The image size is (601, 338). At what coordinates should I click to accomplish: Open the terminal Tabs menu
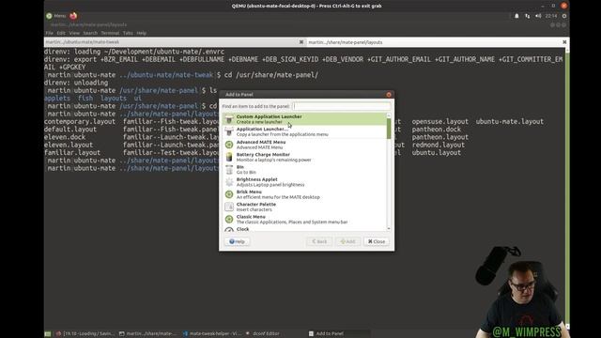click(128, 34)
